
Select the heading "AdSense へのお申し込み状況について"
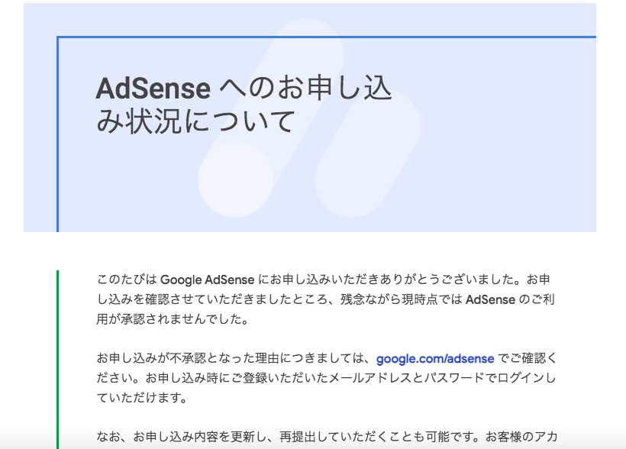pos(244,105)
